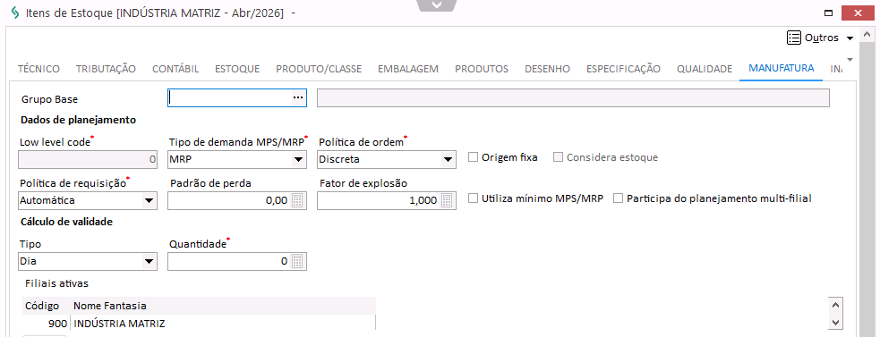Click the Low level code field

point(88,160)
